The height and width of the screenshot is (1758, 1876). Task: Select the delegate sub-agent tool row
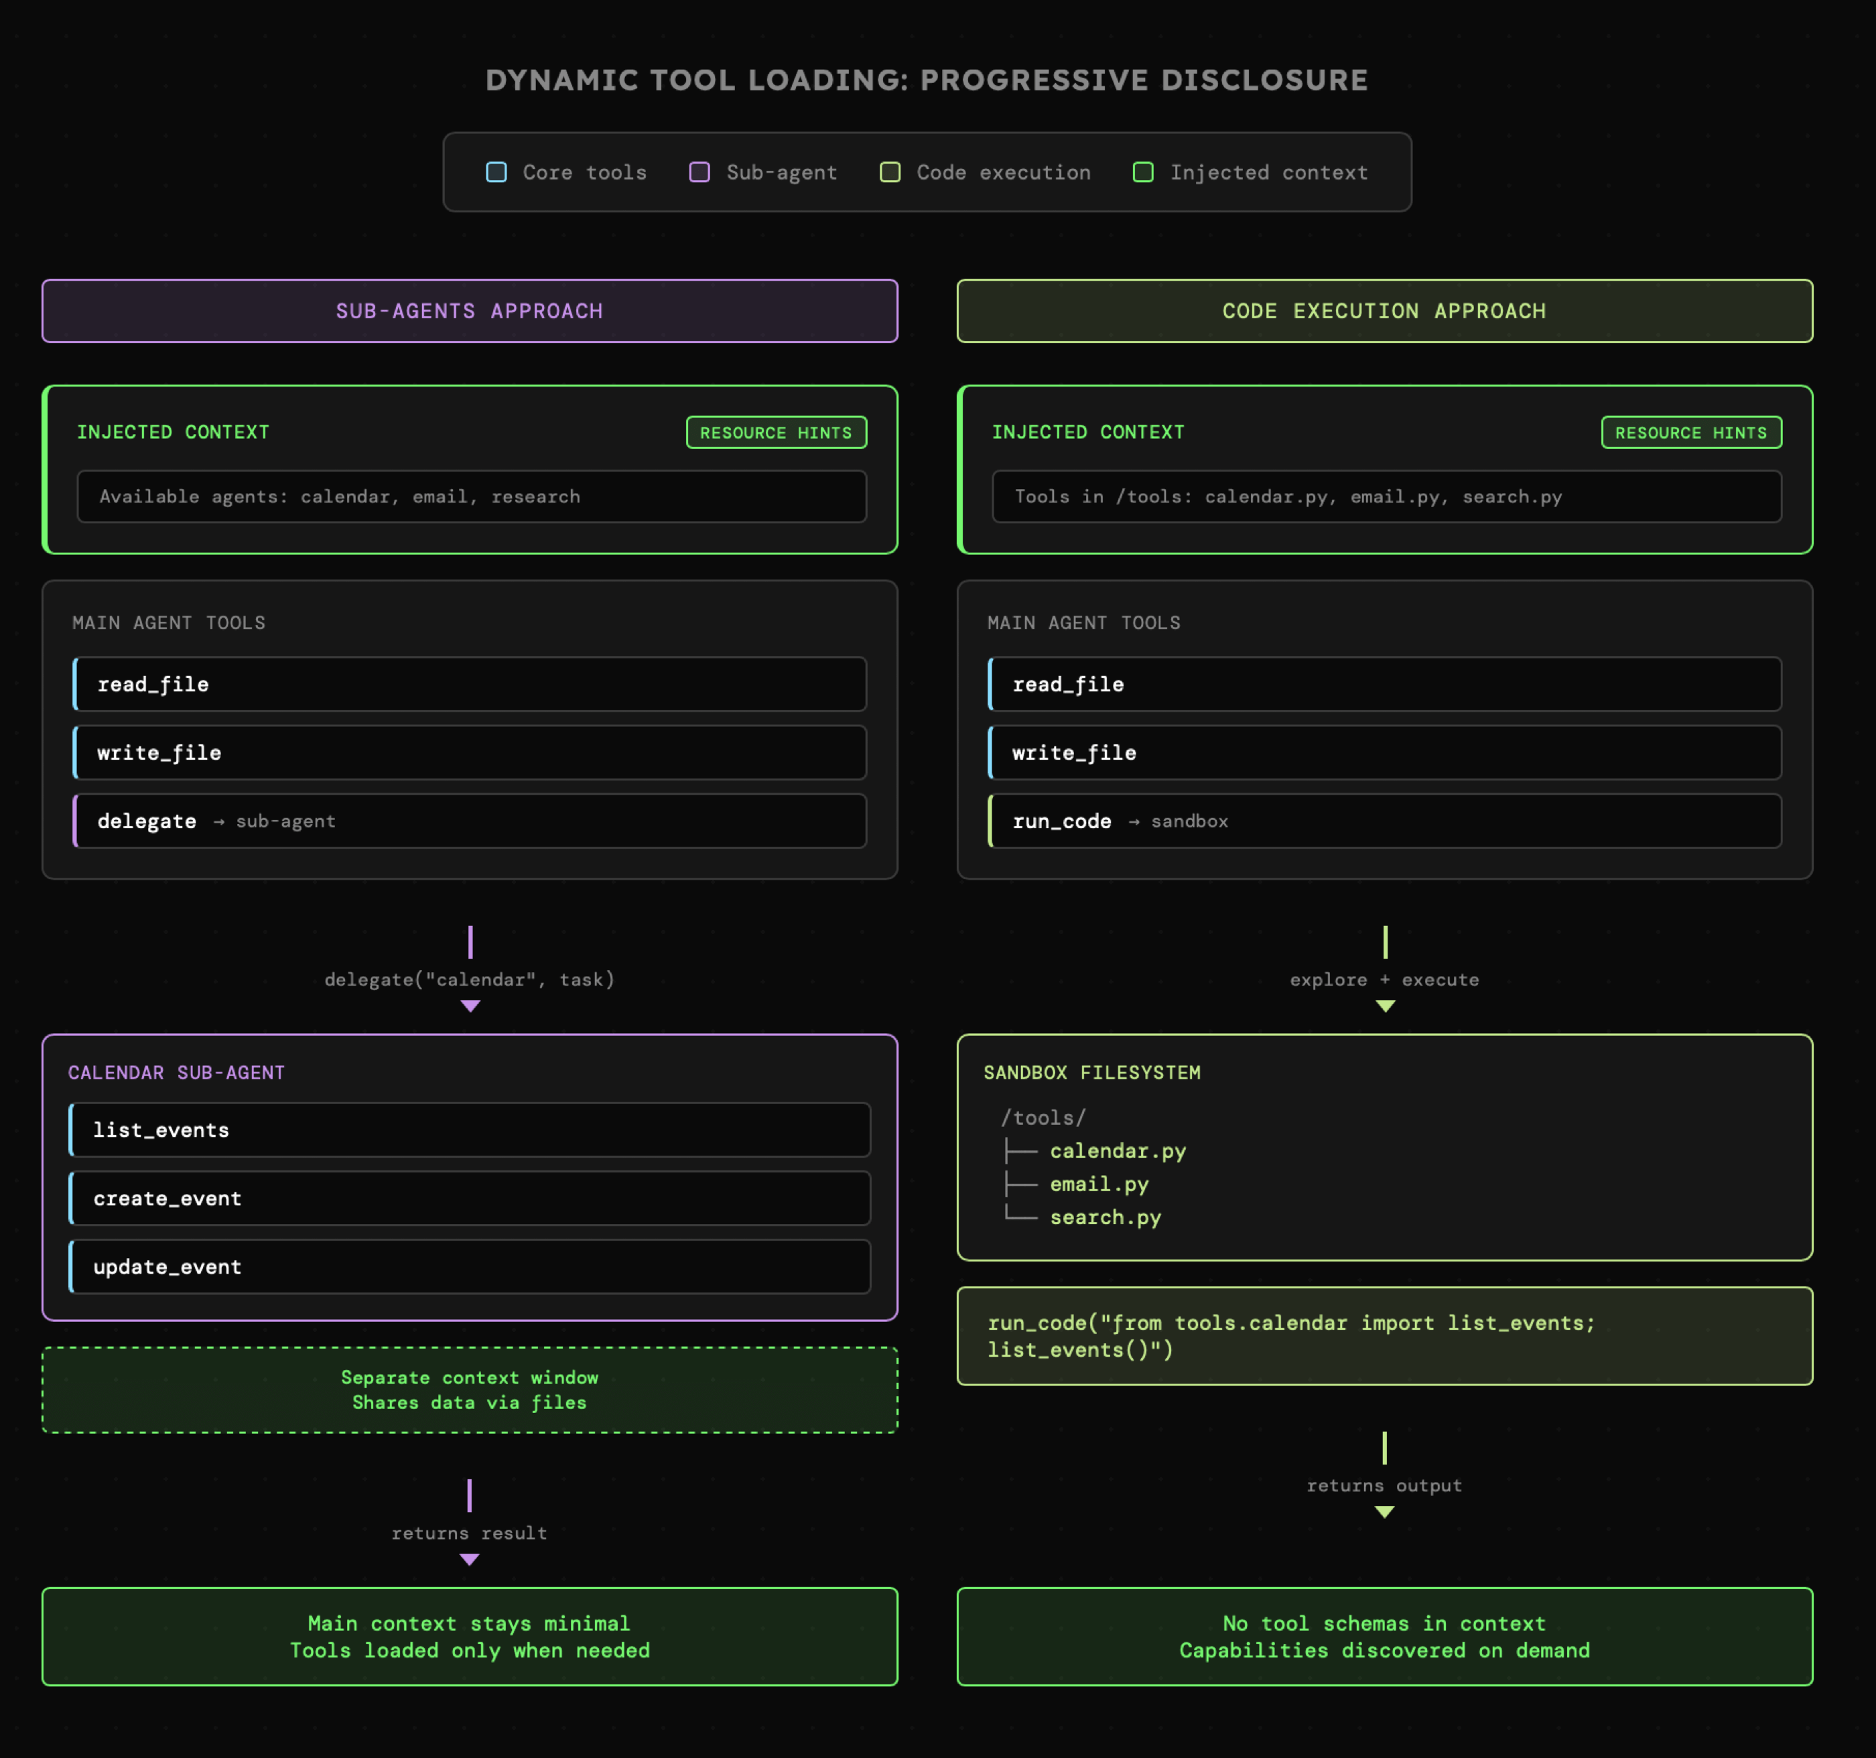(x=469, y=821)
